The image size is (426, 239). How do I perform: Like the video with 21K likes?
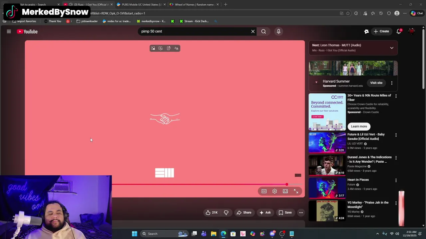pos(211,212)
